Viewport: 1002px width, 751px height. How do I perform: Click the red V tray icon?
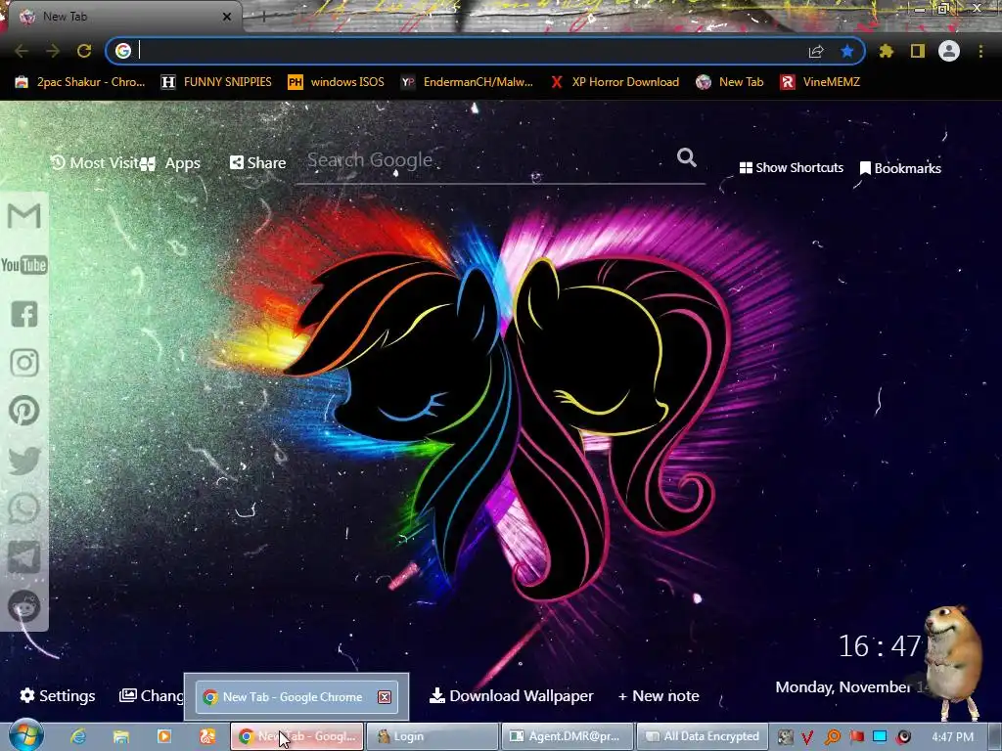point(807,737)
